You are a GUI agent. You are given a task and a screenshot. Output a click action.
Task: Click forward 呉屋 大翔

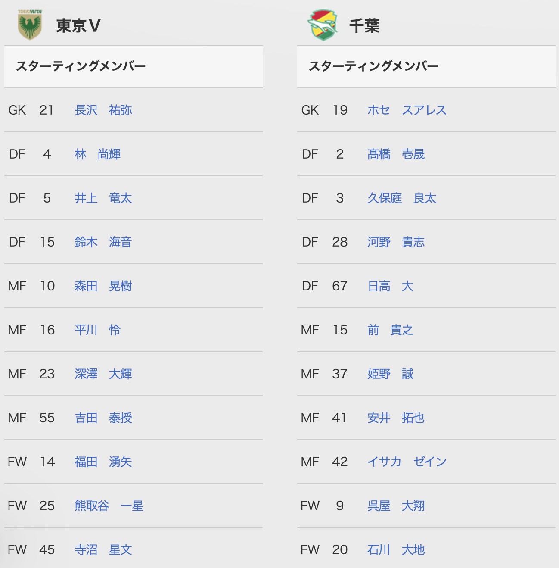point(396,506)
